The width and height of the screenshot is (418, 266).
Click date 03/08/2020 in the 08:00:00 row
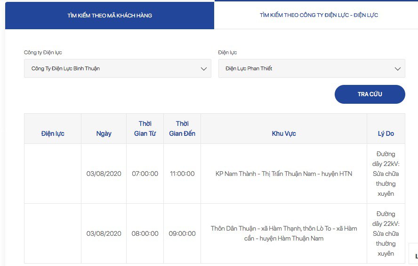pyautogui.click(x=104, y=233)
